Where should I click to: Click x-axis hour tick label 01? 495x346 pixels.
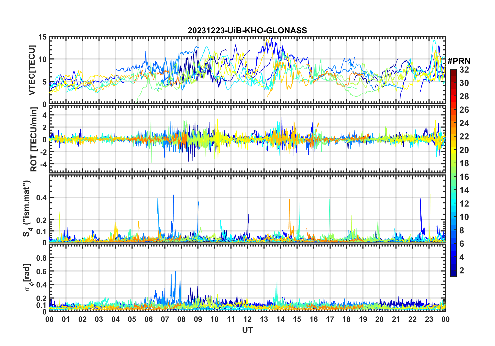click(66, 319)
